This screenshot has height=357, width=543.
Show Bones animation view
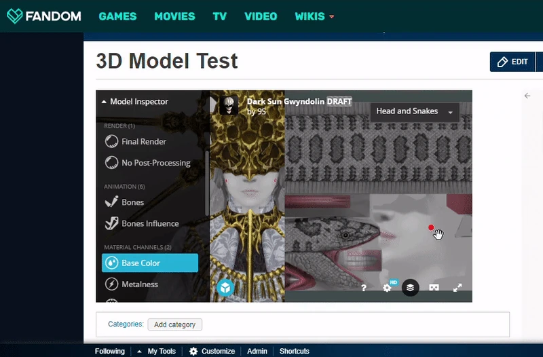124,202
